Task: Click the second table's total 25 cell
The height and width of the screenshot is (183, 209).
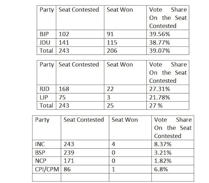Action: [x=125, y=106]
